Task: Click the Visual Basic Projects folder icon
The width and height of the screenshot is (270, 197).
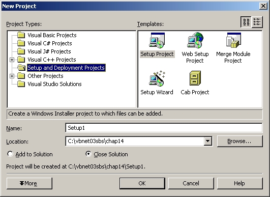Action: tap(21, 35)
